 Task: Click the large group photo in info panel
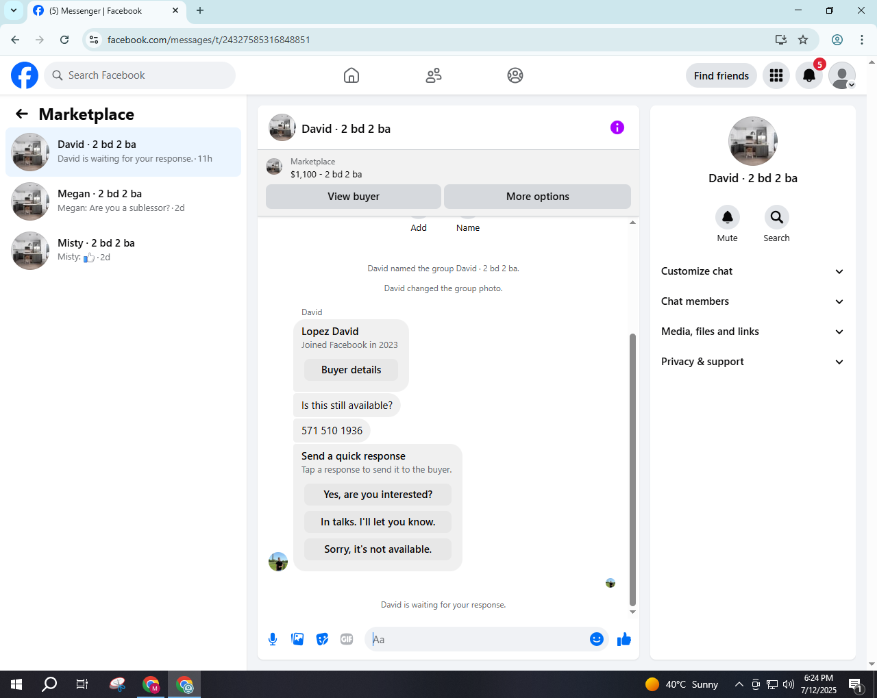pos(753,141)
